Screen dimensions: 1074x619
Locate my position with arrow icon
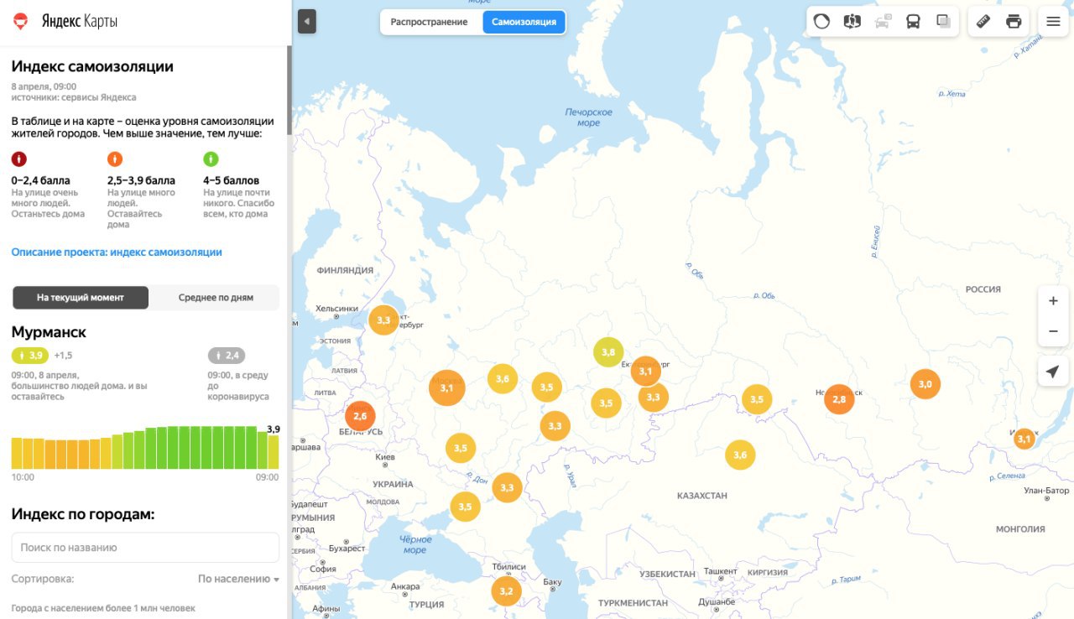click(x=1053, y=372)
